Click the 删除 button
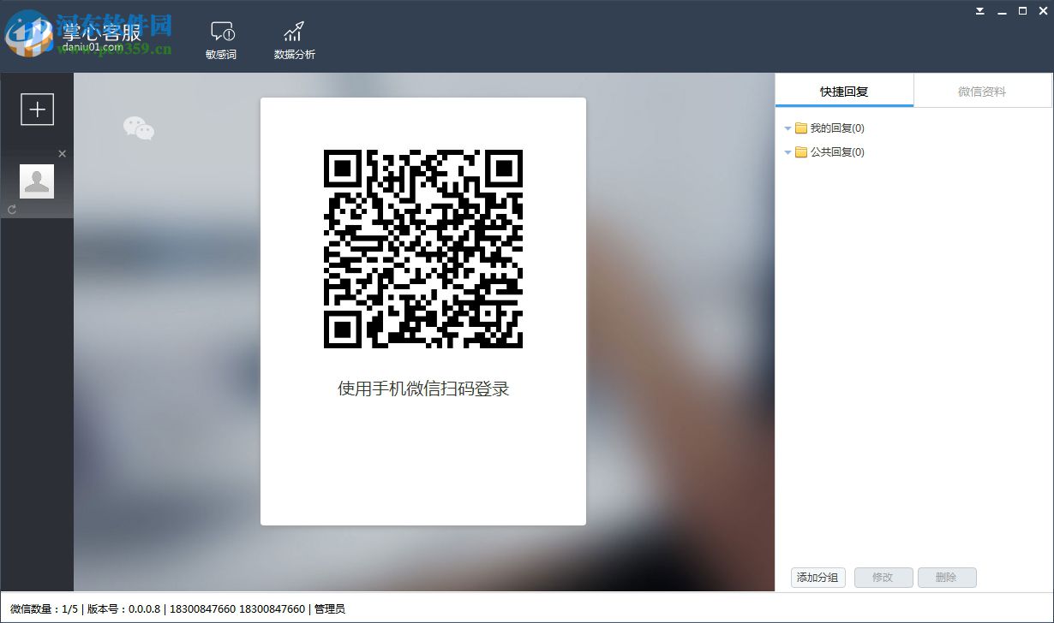The height and width of the screenshot is (623, 1054). [946, 578]
